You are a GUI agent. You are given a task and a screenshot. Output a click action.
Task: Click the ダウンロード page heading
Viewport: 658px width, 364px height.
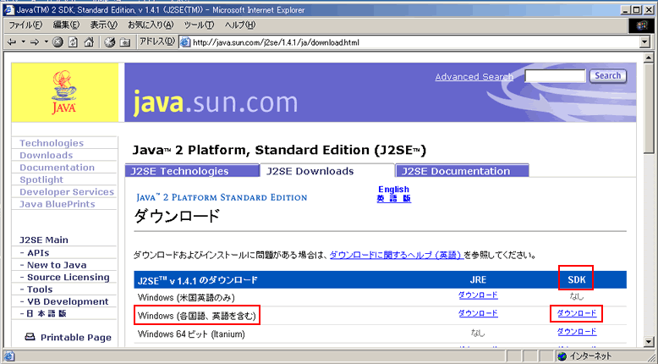[x=177, y=216]
